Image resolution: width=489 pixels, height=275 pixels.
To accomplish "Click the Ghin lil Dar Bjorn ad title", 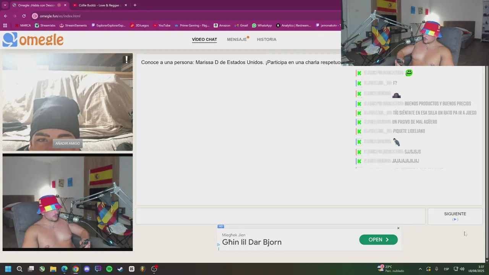I will tap(252, 242).
